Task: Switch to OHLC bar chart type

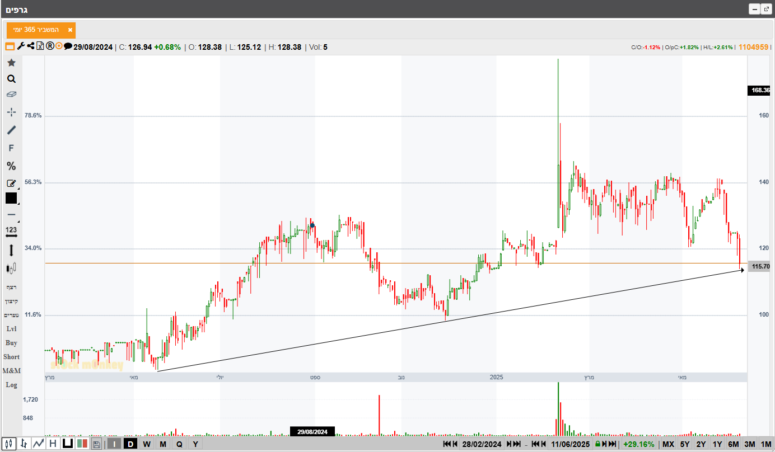Action: 24,444
